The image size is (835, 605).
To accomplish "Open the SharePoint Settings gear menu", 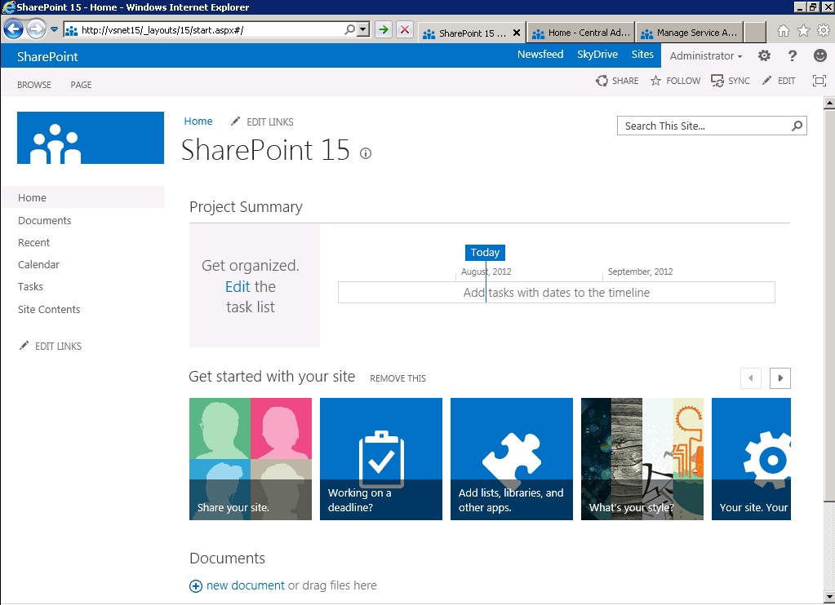I will (x=764, y=55).
